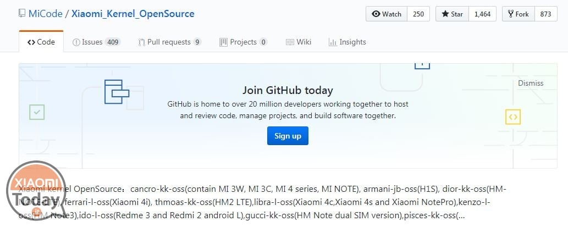Click the fork icon on Fork button
Viewport: 568px width, 227px height.
(511, 14)
